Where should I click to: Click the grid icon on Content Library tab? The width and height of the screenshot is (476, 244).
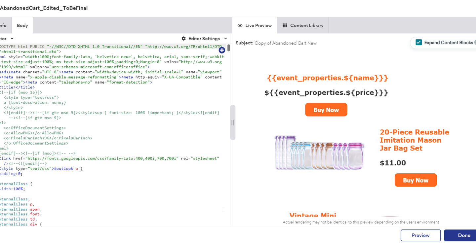coord(285,25)
